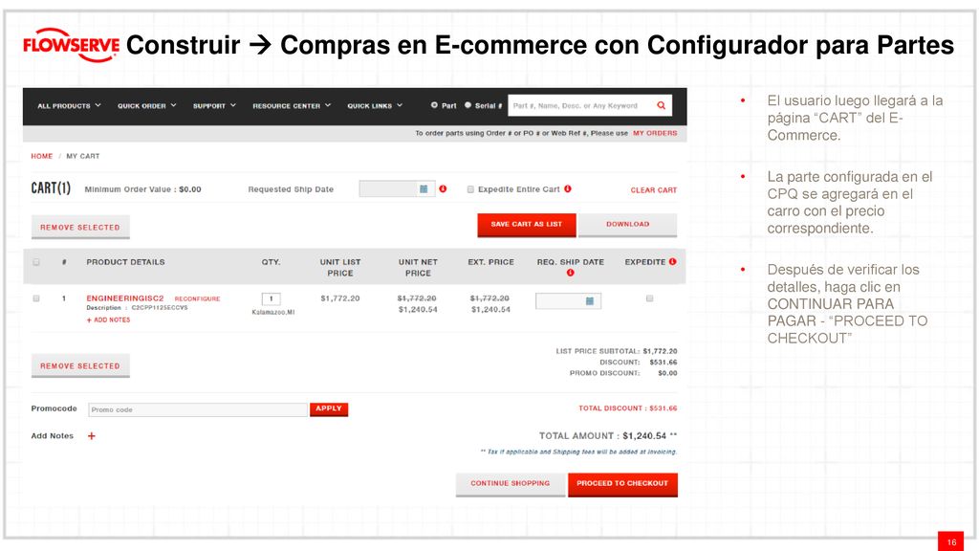Click the PROMO DISCOUNT: $0.00 line

(x=623, y=373)
